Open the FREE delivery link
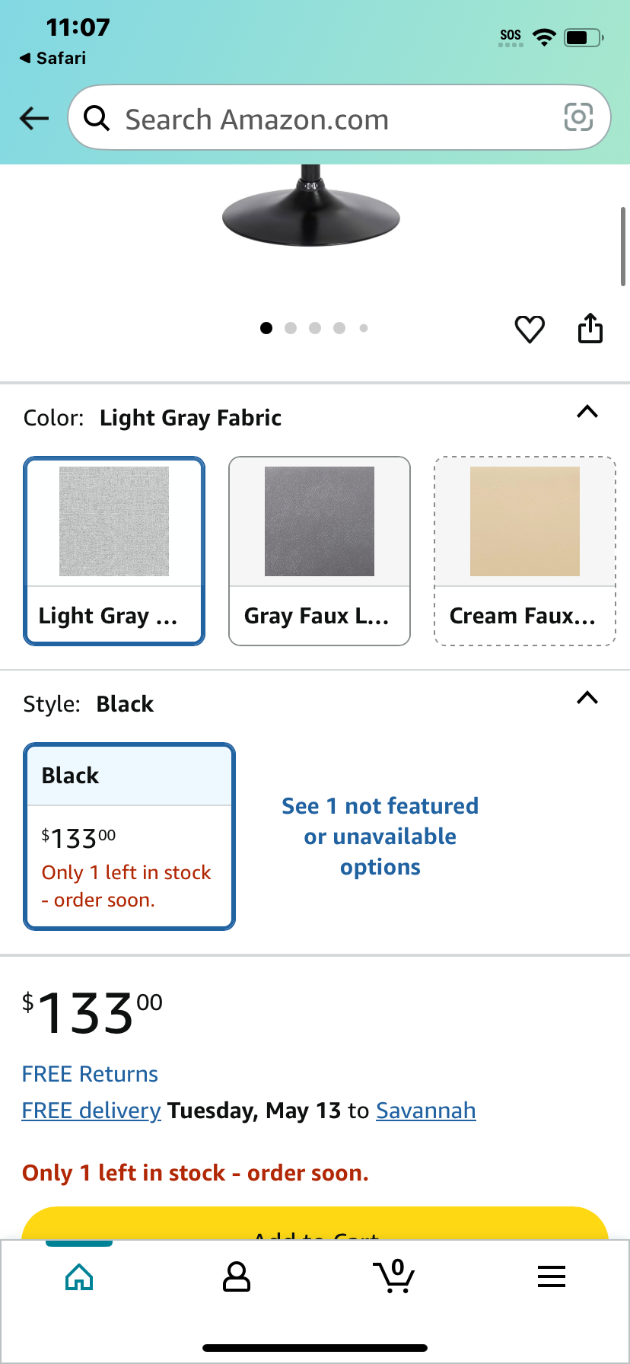The height and width of the screenshot is (1364, 630). [x=91, y=1111]
